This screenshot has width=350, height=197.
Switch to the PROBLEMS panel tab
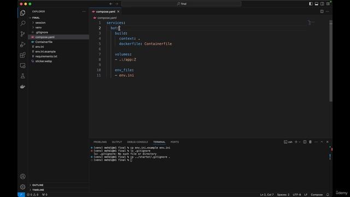(100, 142)
